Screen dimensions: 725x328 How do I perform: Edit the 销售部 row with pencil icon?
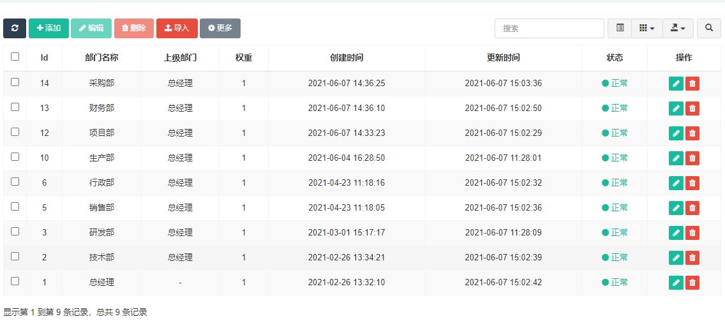pos(676,208)
